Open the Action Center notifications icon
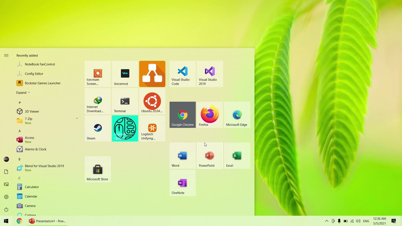 (x=394, y=221)
